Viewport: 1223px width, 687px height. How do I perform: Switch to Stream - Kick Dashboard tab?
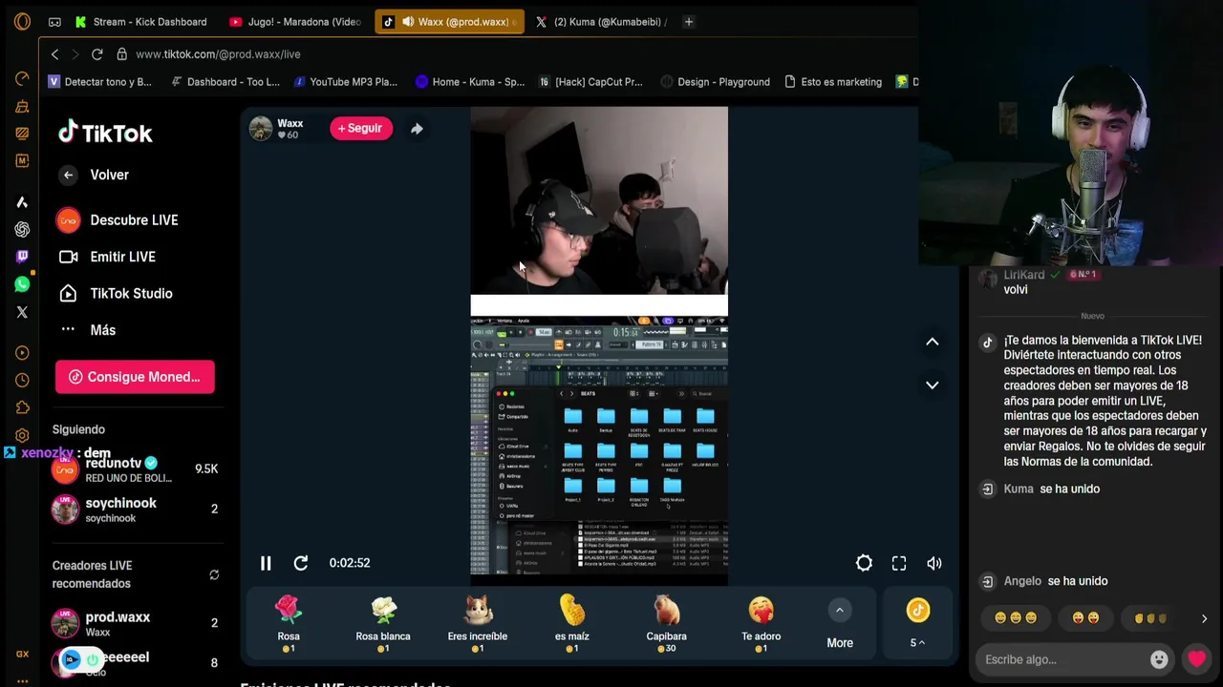point(142,22)
